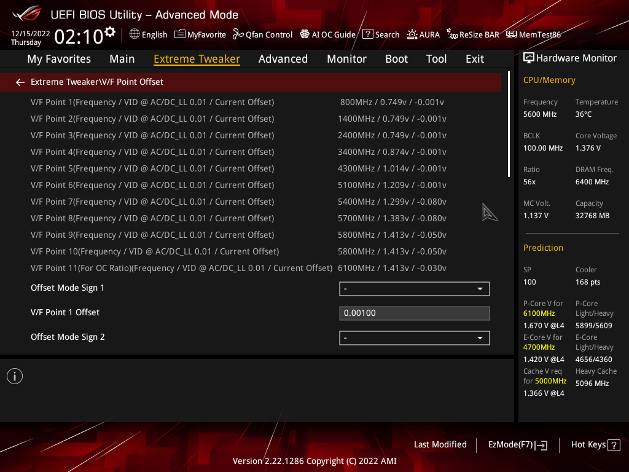The height and width of the screenshot is (472, 629).
Task: Click the Last Modified button
Action: (x=440, y=444)
